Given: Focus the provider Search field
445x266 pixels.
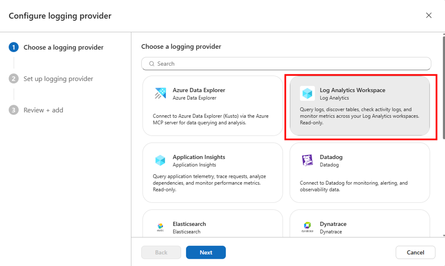Looking at the screenshot, I should 286,64.
